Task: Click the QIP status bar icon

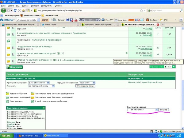Action: [156, 132]
